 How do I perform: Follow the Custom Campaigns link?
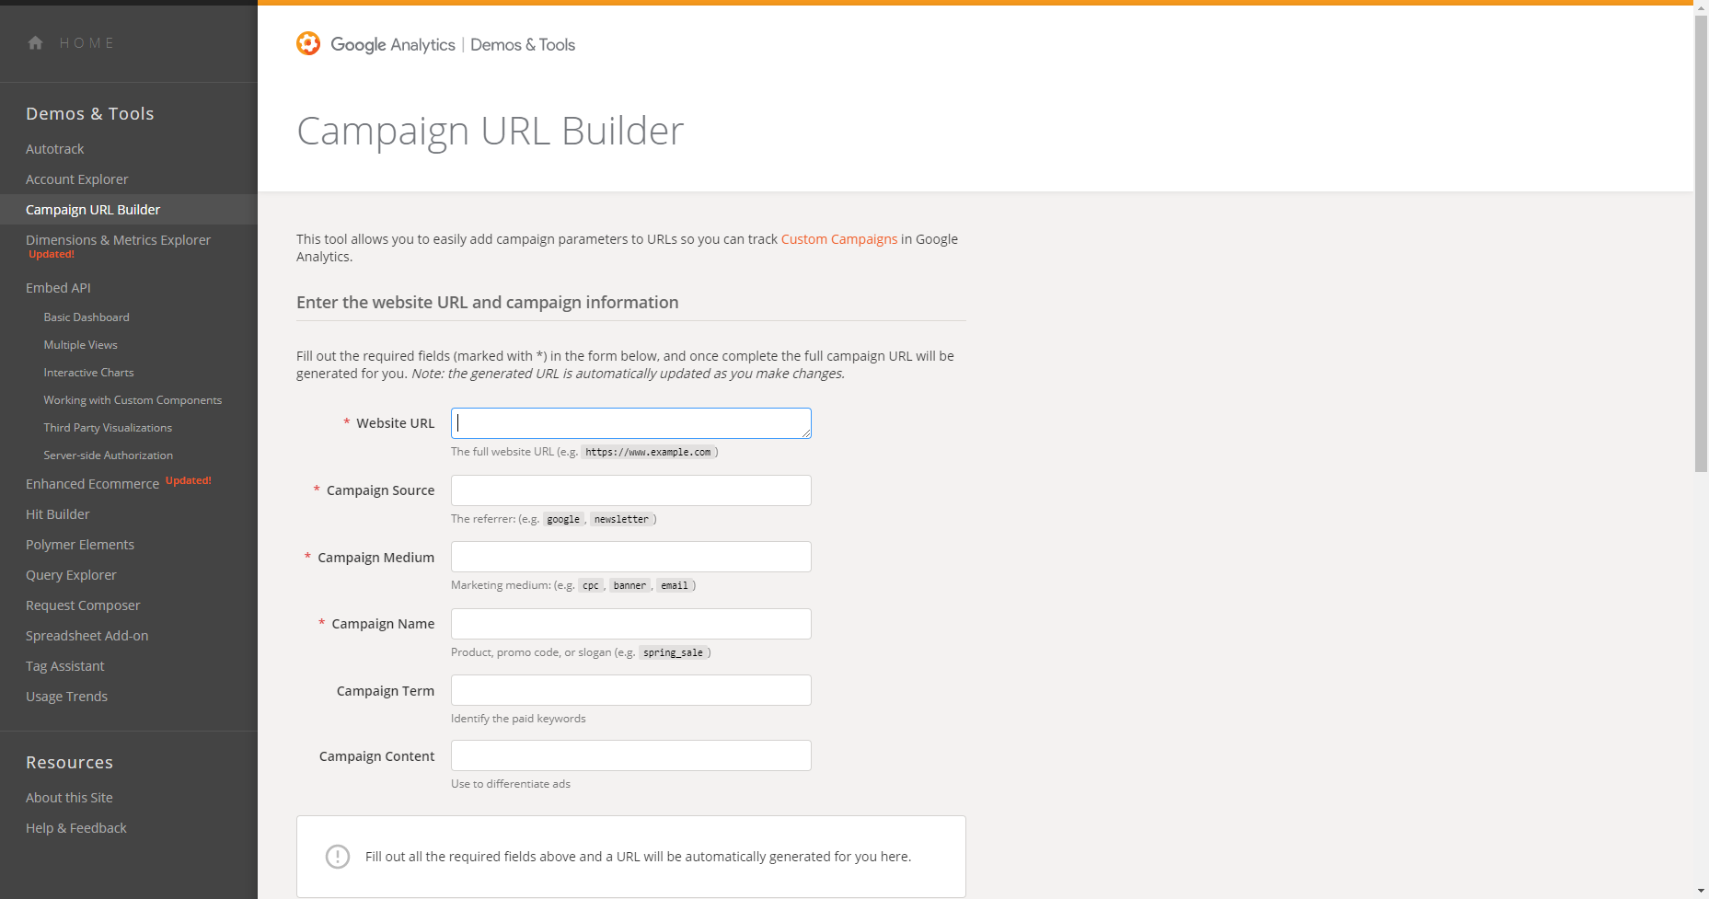pyautogui.click(x=838, y=239)
